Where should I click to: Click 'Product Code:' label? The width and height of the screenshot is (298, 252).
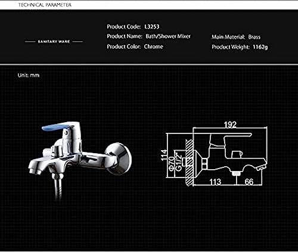point(124,27)
